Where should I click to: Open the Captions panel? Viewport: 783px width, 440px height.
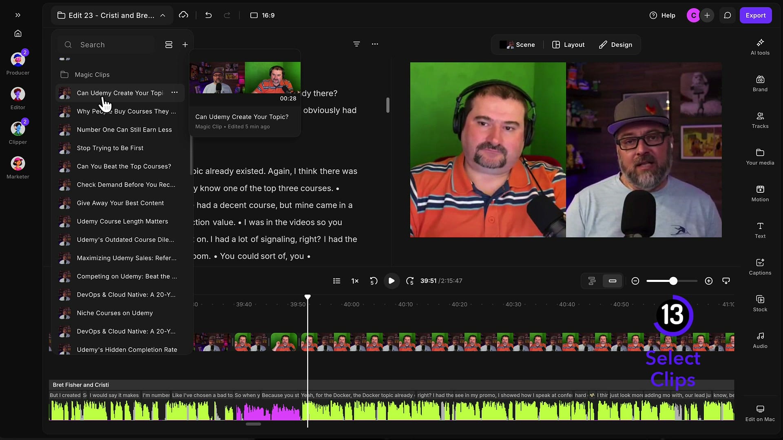pyautogui.click(x=760, y=267)
